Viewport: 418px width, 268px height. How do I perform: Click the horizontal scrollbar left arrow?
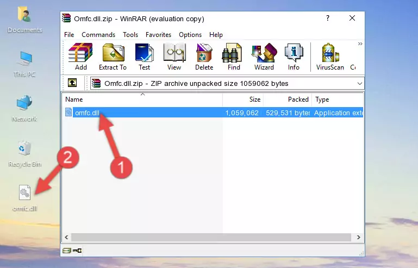click(67, 237)
